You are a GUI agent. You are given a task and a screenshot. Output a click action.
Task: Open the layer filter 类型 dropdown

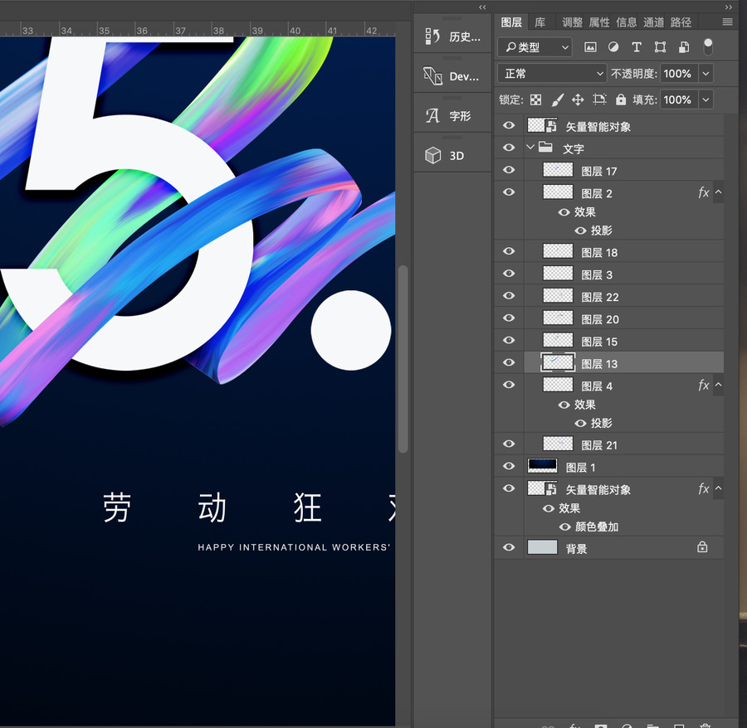point(535,47)
